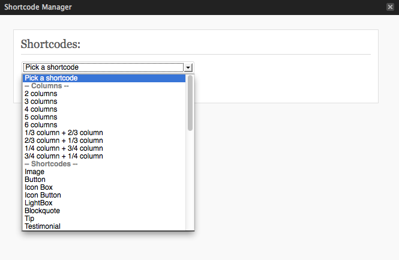The image size is (399, 260).
Task: Pick the Button shortcode
Action: (x=104, y=180)
